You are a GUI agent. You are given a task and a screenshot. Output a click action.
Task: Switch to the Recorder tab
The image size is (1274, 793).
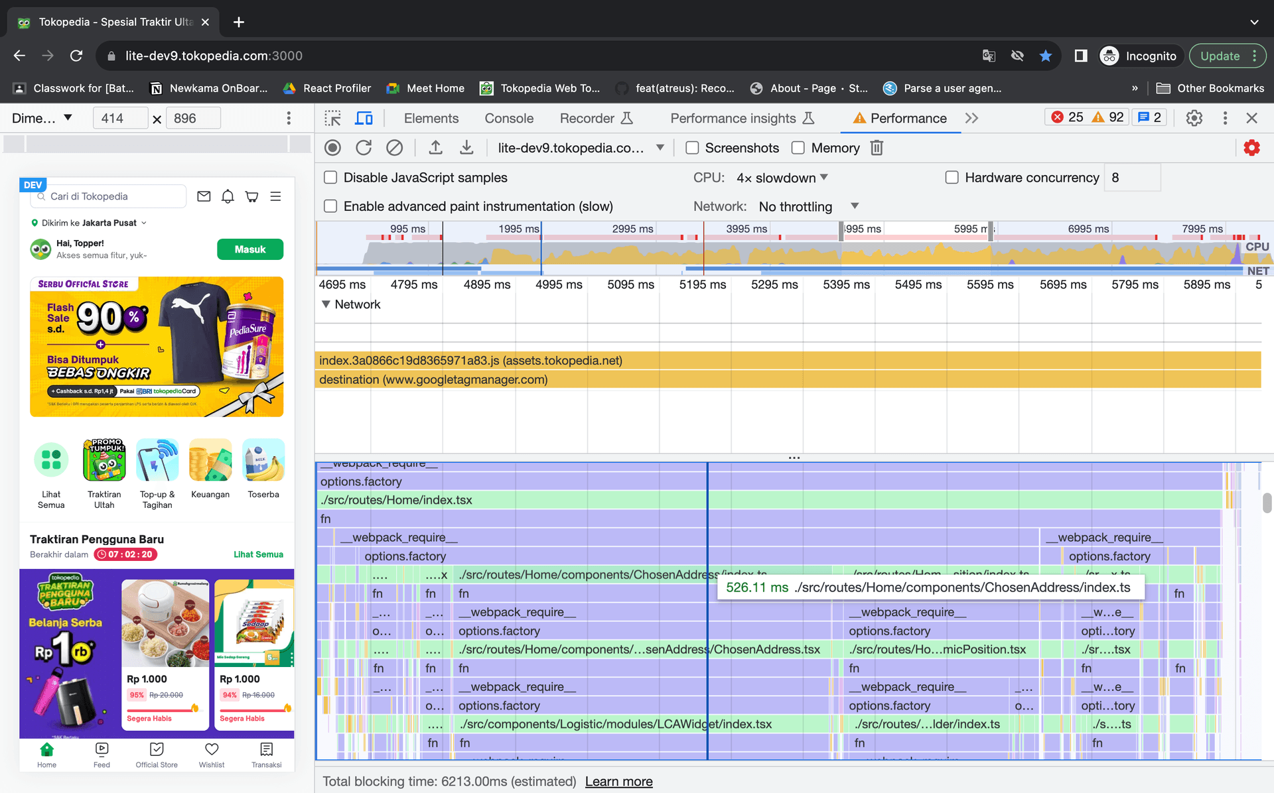(597, 118)
